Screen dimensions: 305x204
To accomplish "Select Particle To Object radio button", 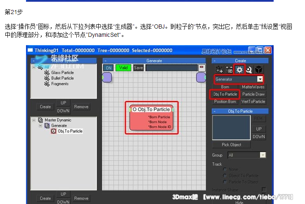I will coord(225,182).
